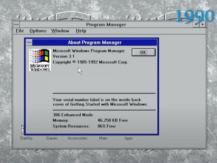Open Program Manager's control-menu box

click(x=16, y=24)
